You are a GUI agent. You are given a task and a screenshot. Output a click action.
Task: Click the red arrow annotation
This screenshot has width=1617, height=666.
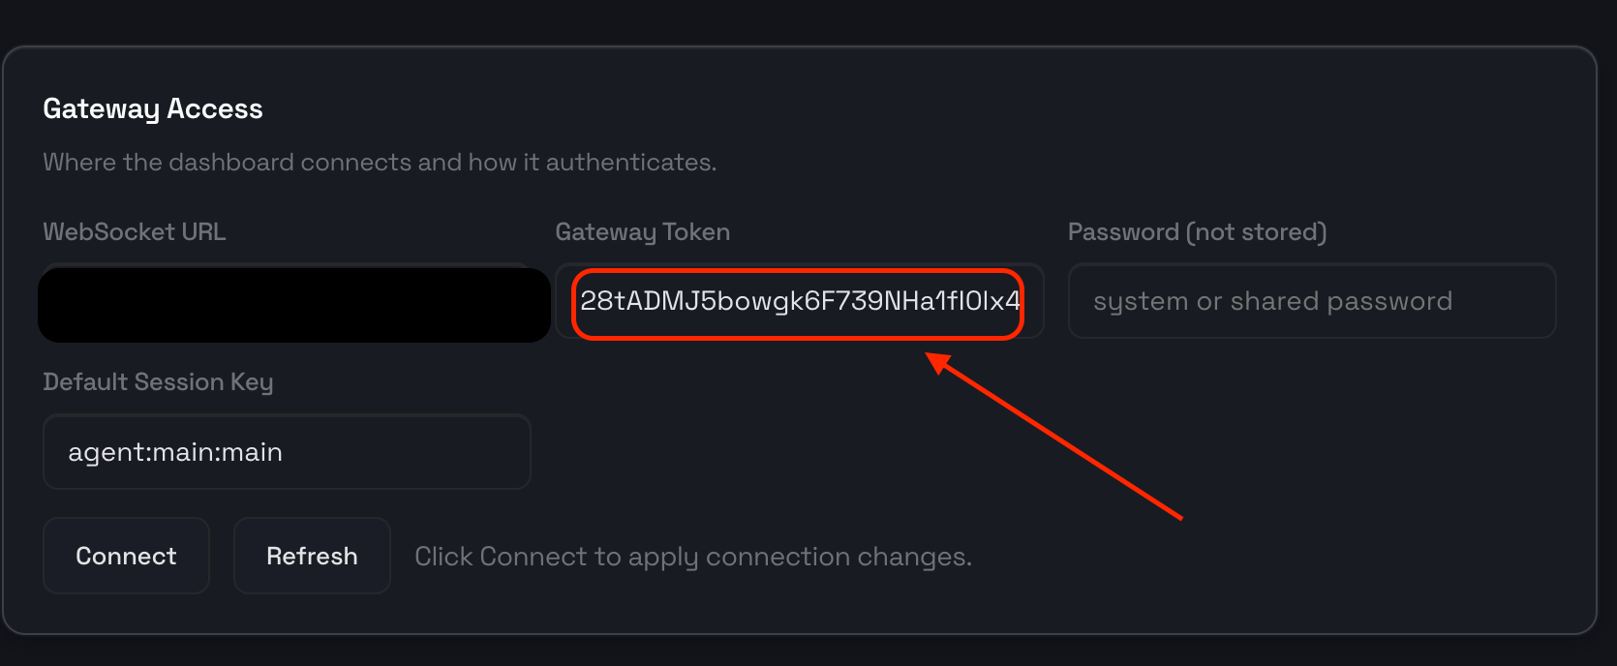[x=1053, y=436]
